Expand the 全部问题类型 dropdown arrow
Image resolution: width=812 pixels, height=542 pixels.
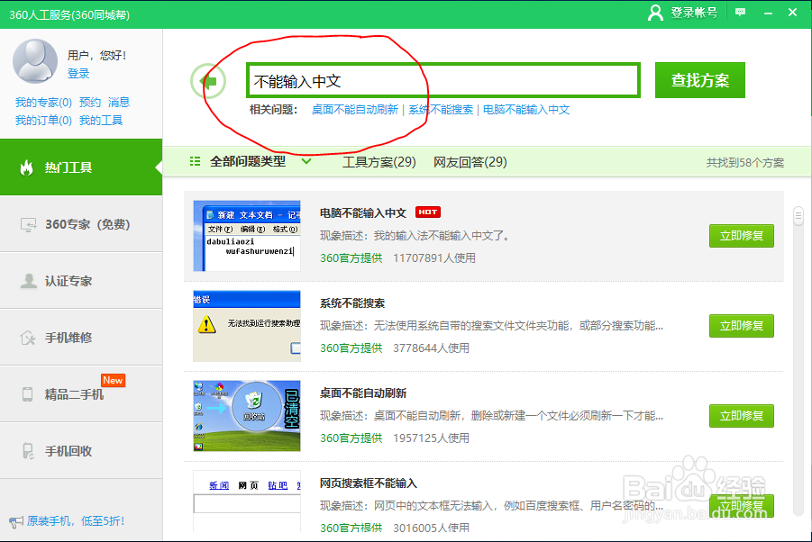(306, 161)
